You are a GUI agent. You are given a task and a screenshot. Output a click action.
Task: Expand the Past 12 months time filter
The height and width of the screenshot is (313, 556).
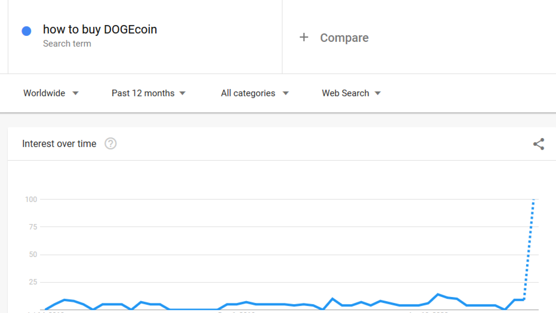(148, 93)
